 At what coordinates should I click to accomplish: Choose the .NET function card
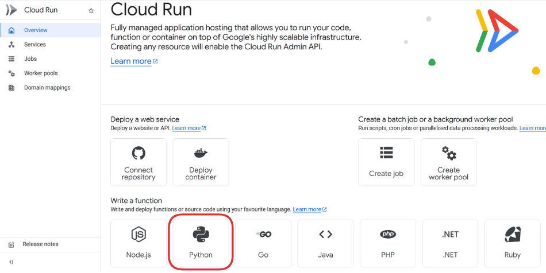tap(450, 244)
